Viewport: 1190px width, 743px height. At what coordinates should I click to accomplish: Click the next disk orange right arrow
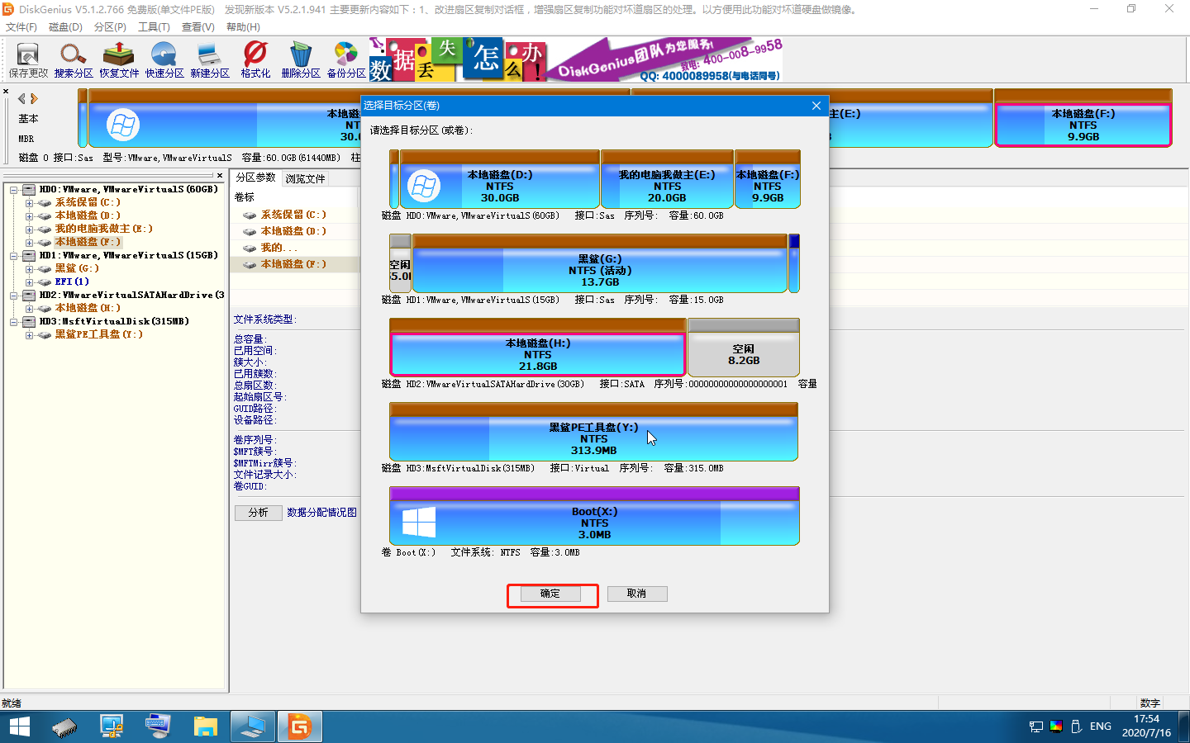click(x=34, y=98)
